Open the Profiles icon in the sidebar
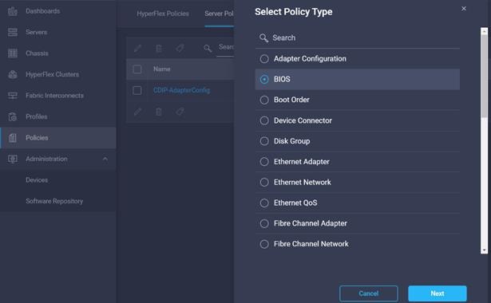Screen dimensions: 491x303 coord(13,116)
